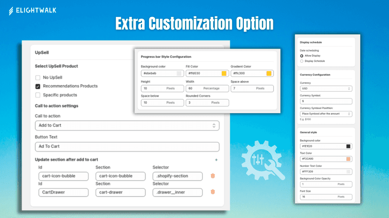Image resolution: width=389 pixels, height=218 pixels.
Task: Click the progress bar Height field
Action: pos(163,88)
